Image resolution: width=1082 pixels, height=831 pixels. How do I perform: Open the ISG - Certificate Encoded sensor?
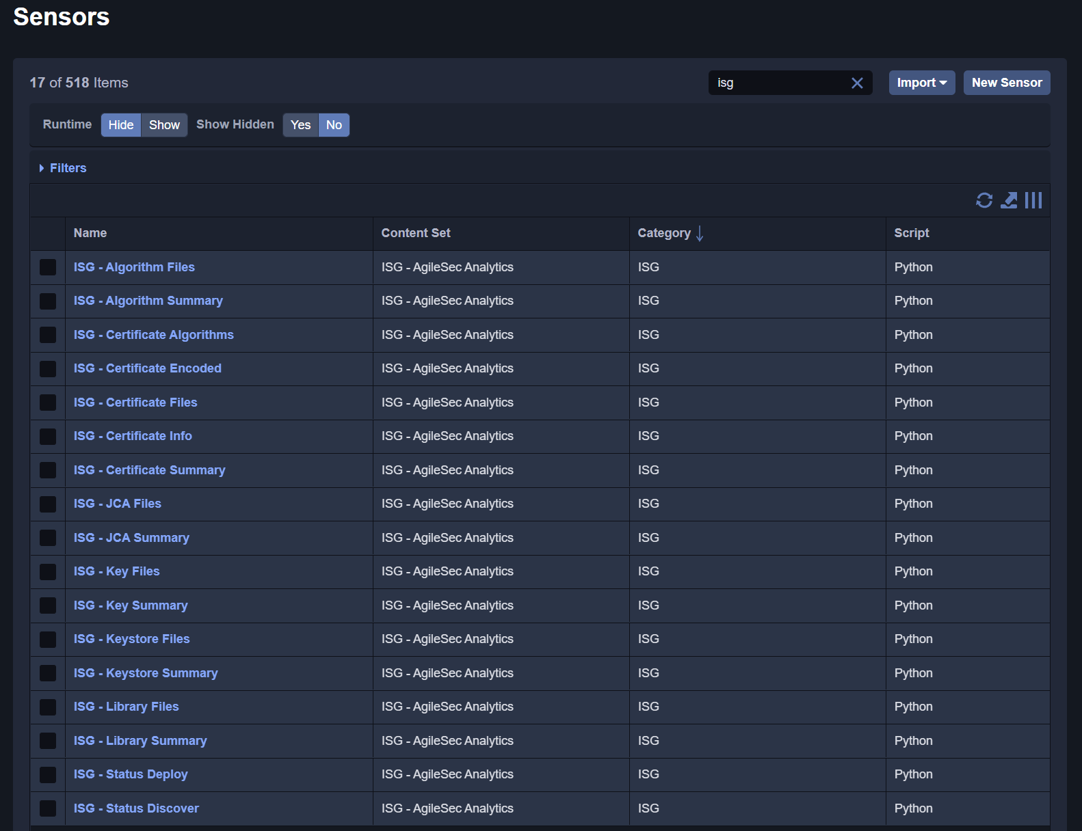tap(148, 368)
